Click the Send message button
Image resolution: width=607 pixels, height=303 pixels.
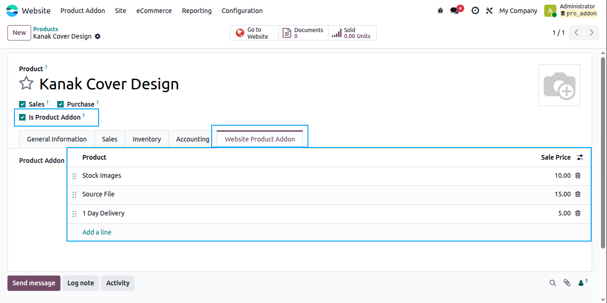click(x=34, y=283)
